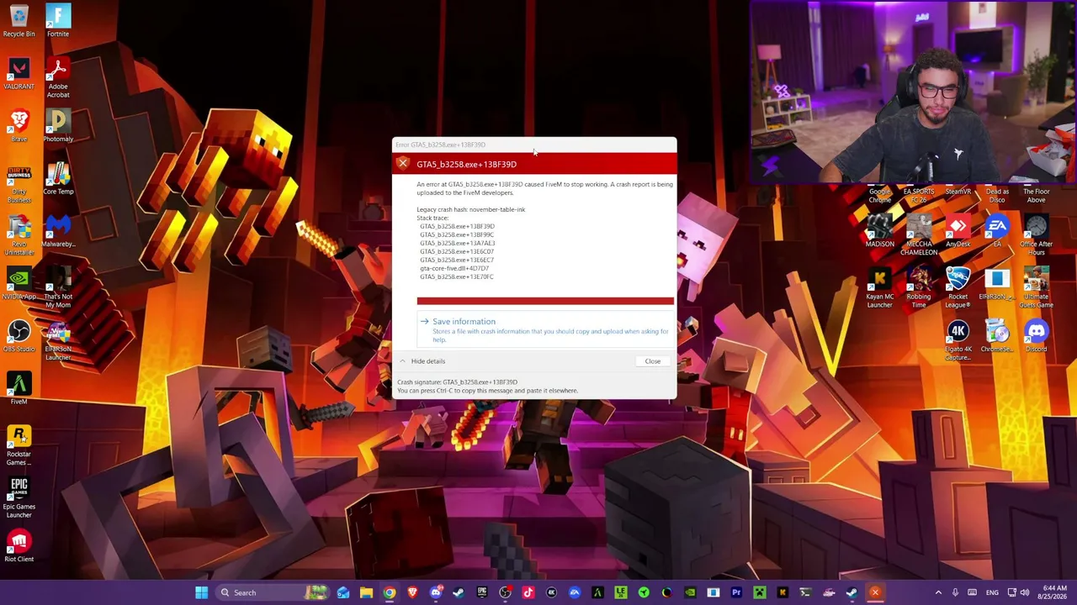Open File Explorer from taskbar

[366, 592]
